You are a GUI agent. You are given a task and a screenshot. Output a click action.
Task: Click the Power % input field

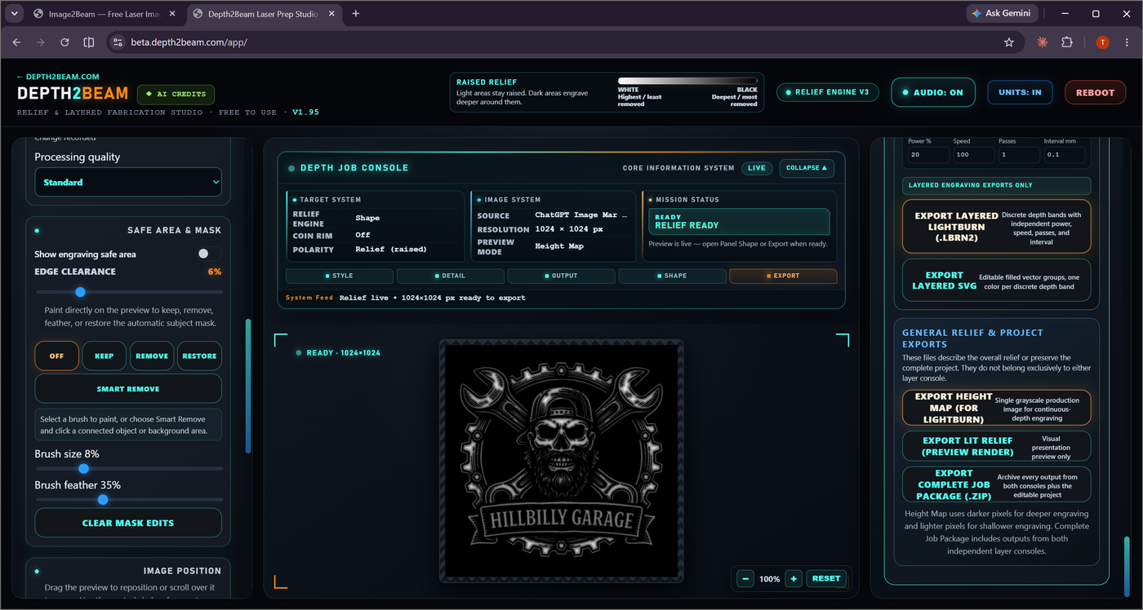928,154
